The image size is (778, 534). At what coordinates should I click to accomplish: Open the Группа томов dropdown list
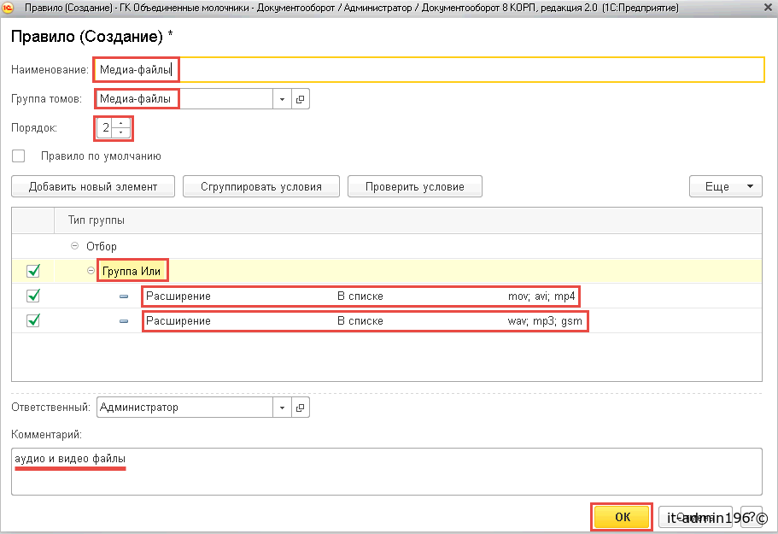pyautogui.click(x=282, y=99)
